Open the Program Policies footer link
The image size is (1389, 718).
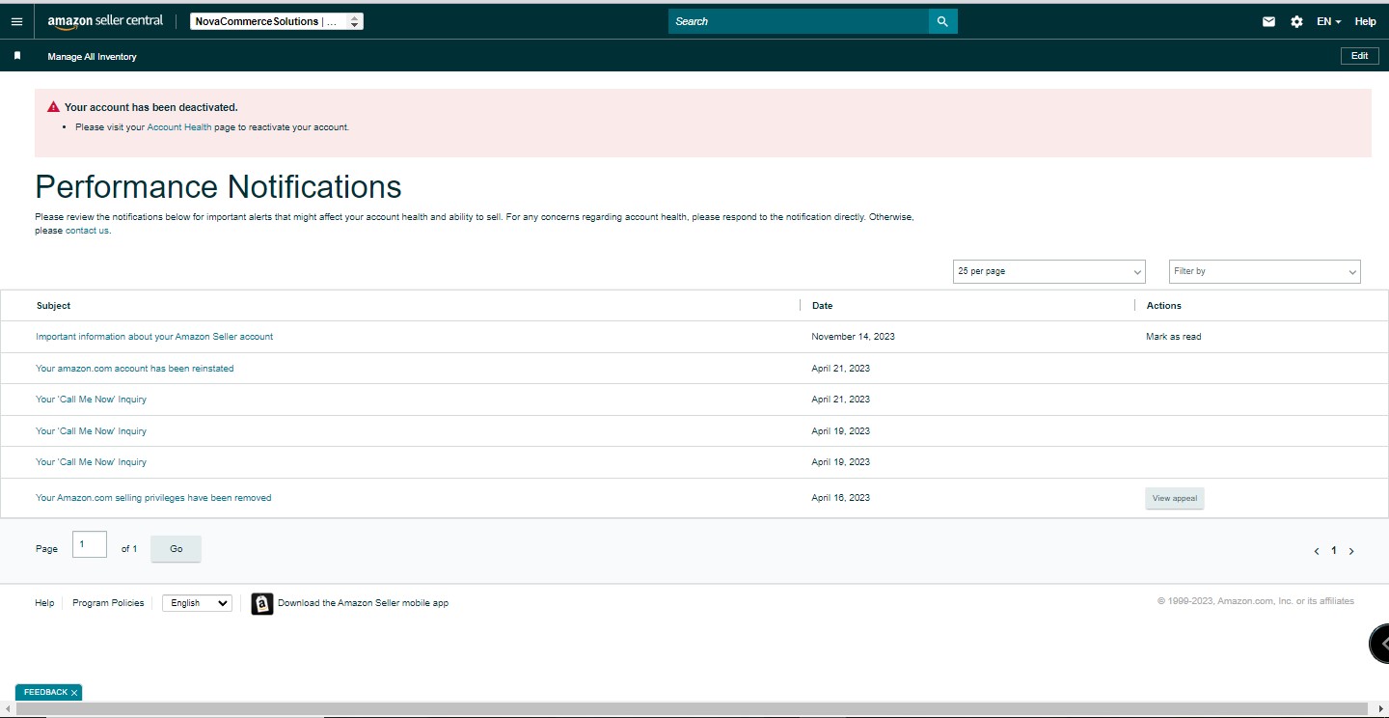click(108, 603)
